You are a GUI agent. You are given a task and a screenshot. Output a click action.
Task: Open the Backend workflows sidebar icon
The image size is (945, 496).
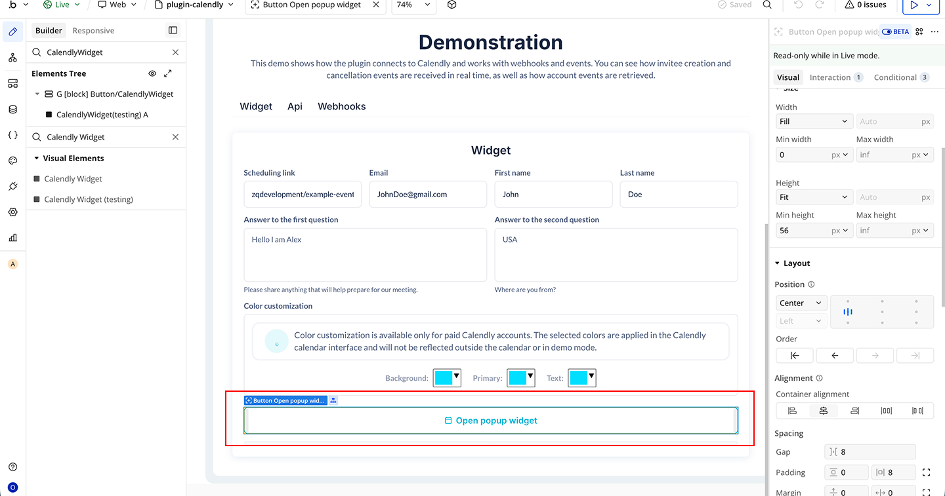(x=12, y=83)
